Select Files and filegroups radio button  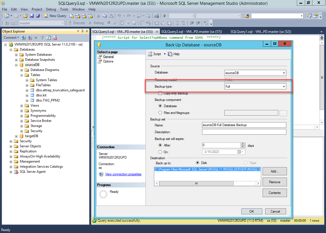160,113
